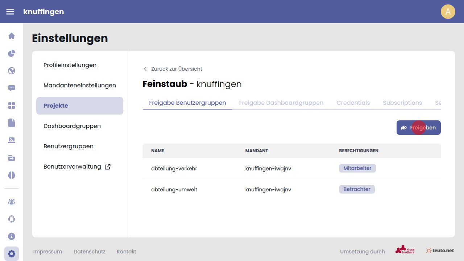Switch to the Credentials tab
This screenshot has width=464, height=261.
(x=353, y=103)
